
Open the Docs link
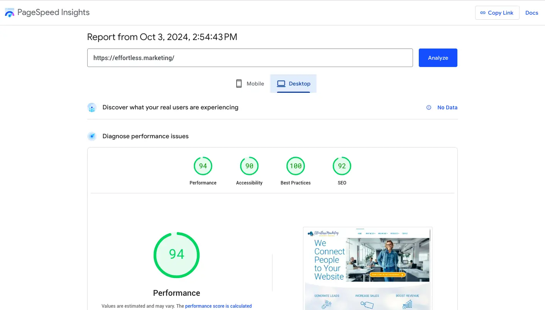click(531, 13)
